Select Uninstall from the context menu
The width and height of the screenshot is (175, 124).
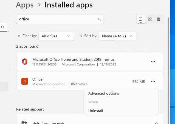pyautogui.click(x=96, y=111)
